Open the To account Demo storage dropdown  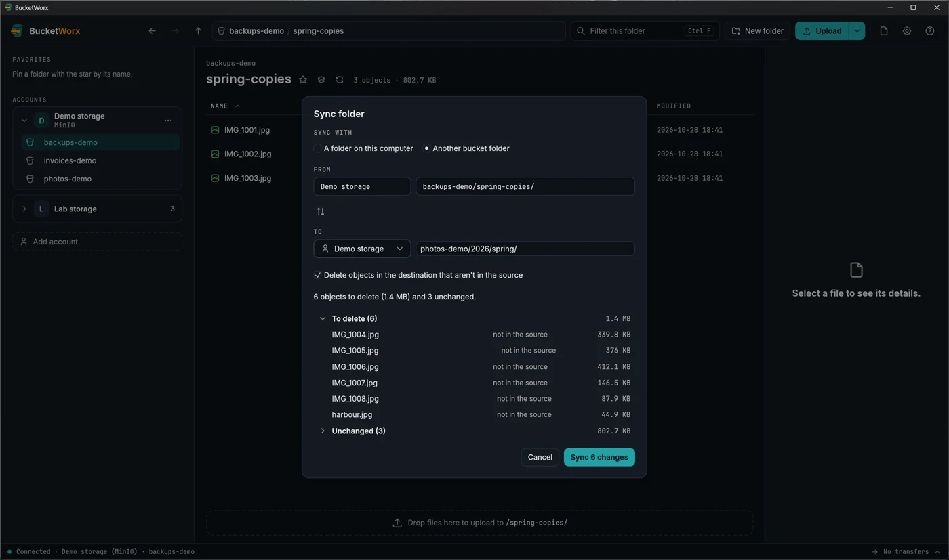pyautogui.click(x=362, y=249)
